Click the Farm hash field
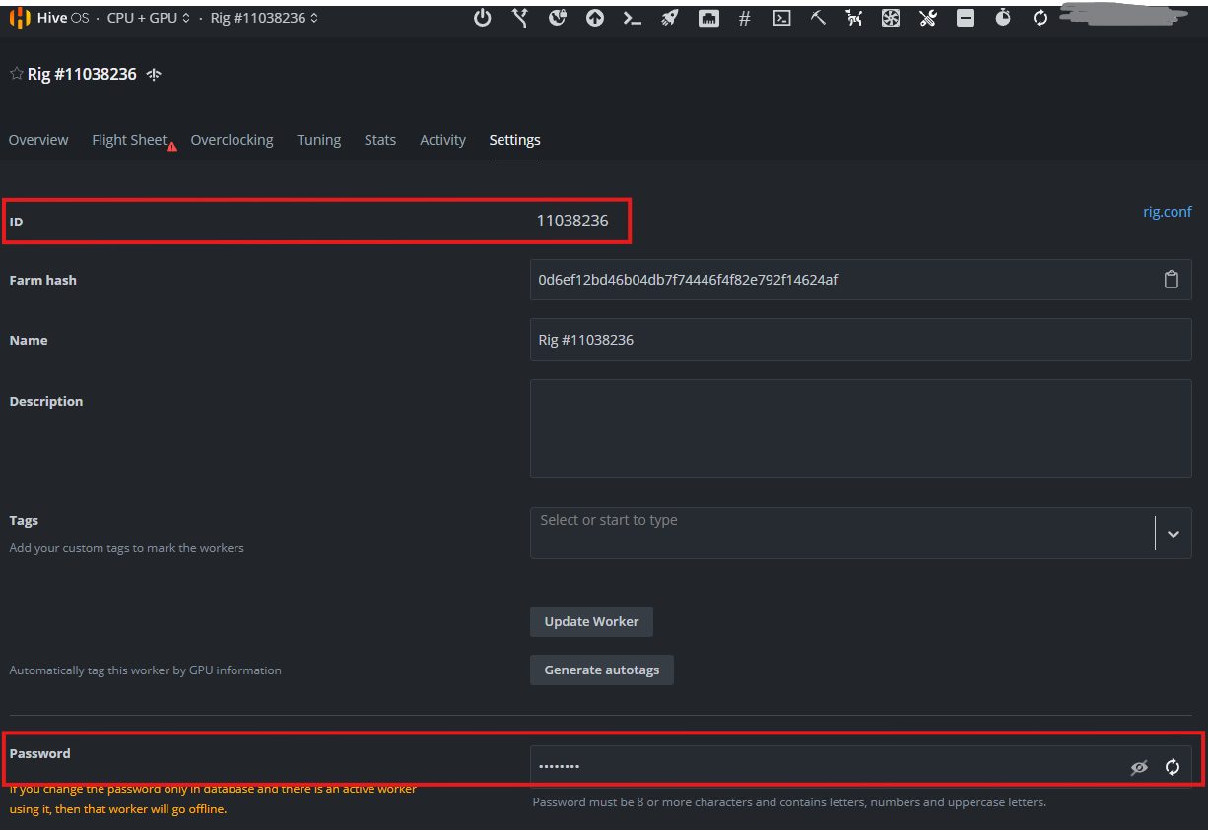This screenshot has height=830, width=1208. 861,280
